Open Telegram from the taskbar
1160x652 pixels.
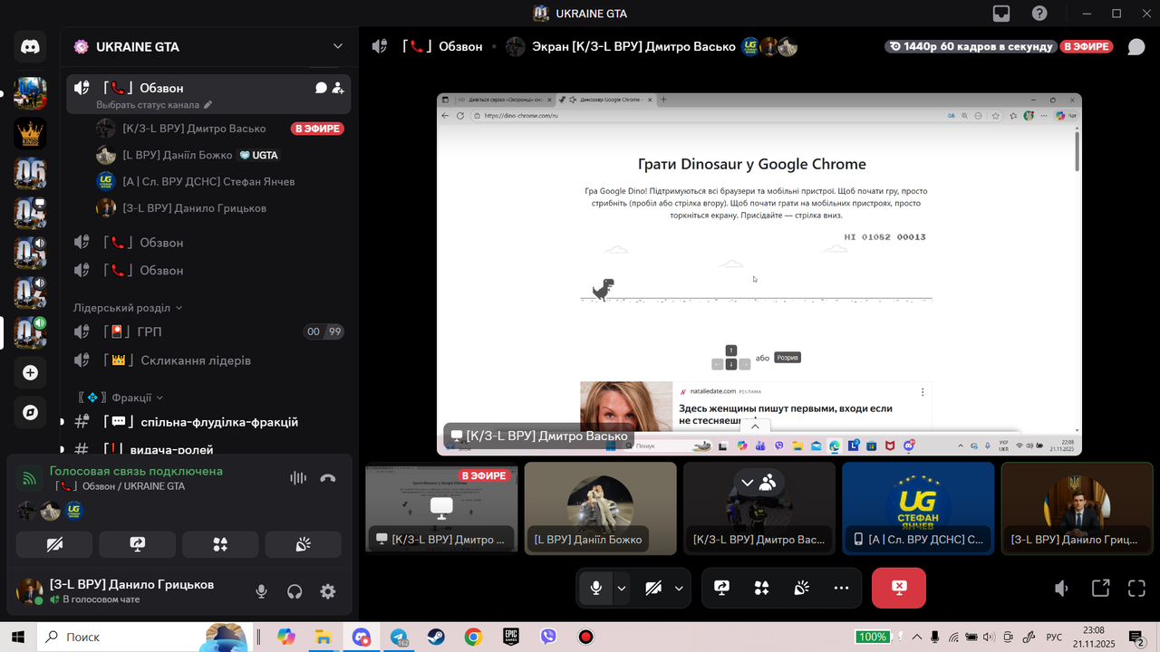(x=399, y=637)
